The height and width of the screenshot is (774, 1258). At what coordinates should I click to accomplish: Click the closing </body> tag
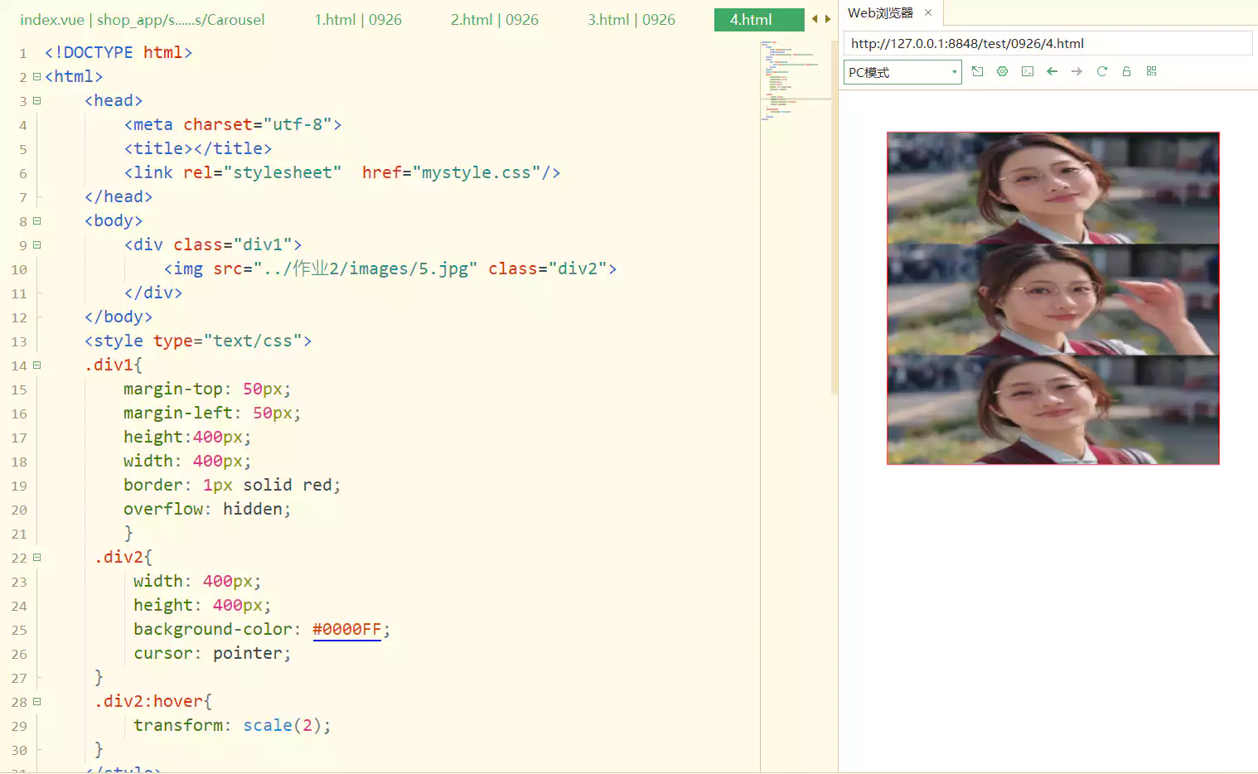(119, 317)
